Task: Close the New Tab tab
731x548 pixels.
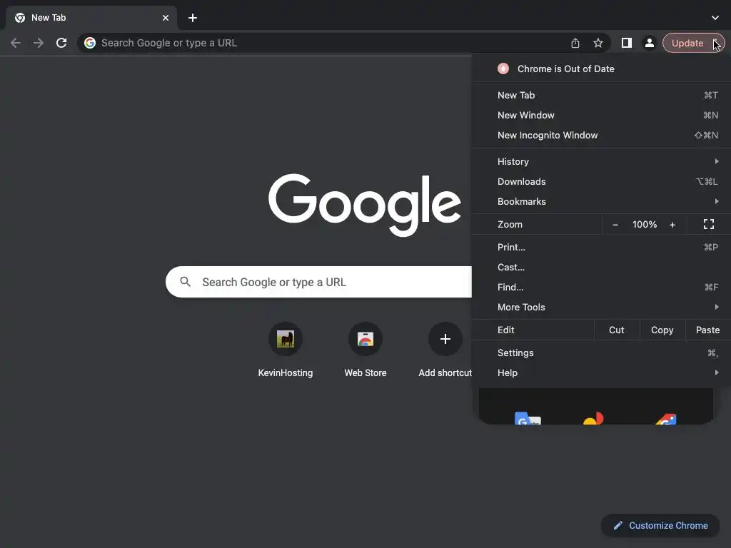Action: coord(166,18)
